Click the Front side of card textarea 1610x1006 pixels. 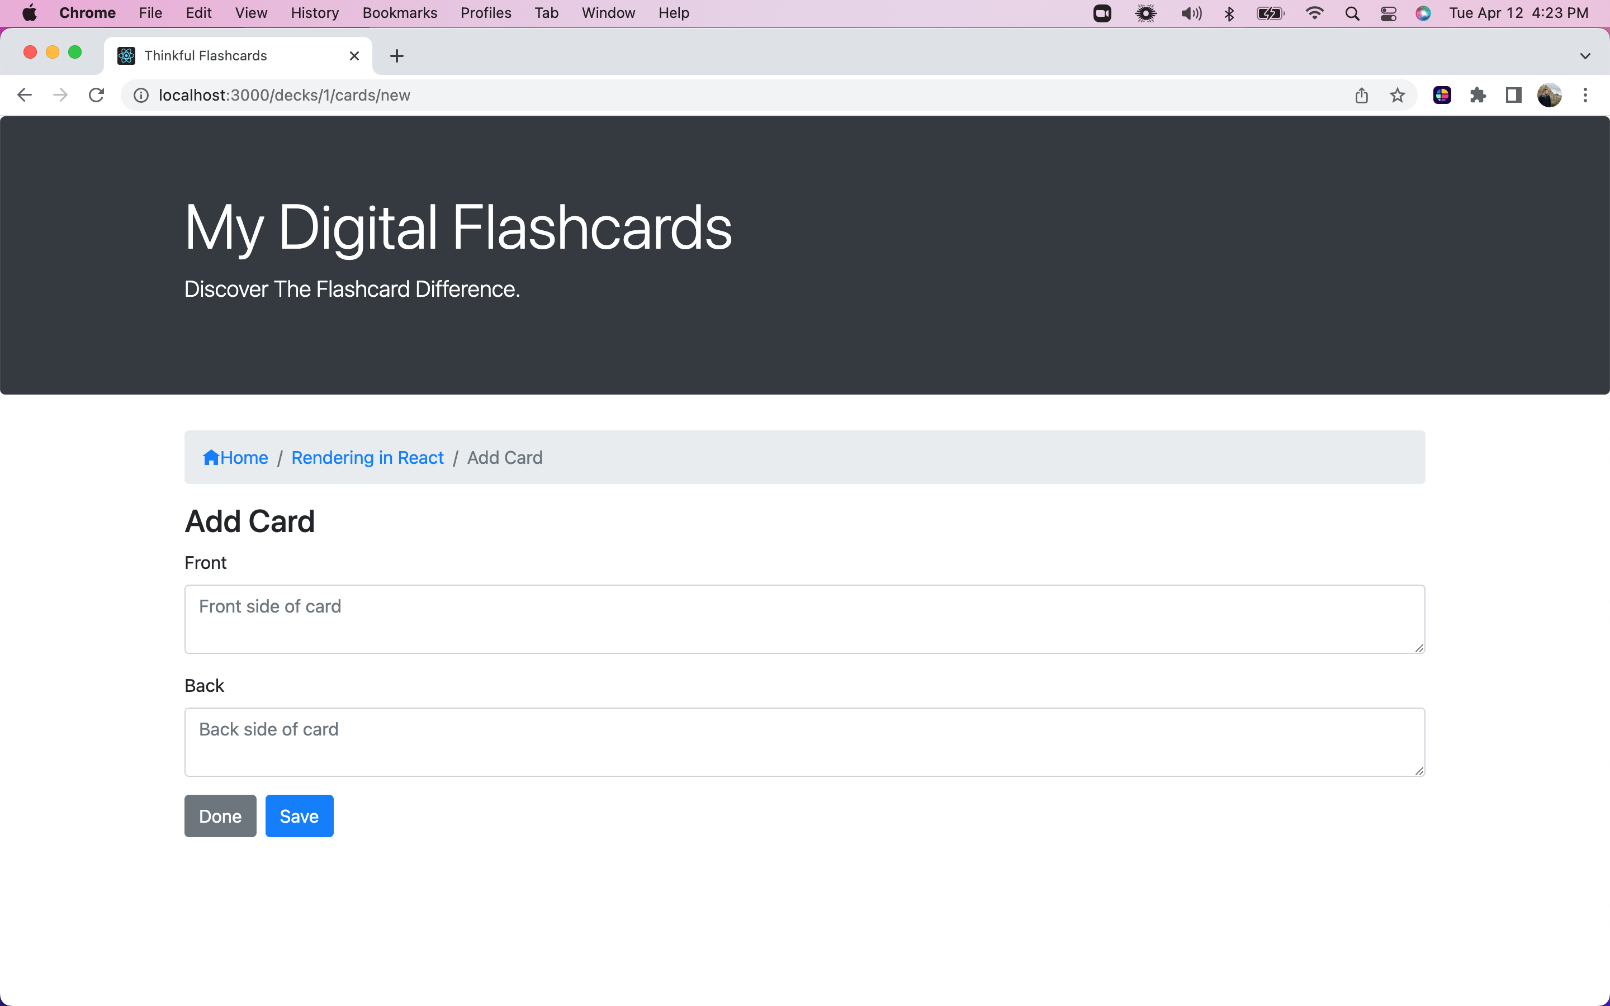tap(804, 619)
